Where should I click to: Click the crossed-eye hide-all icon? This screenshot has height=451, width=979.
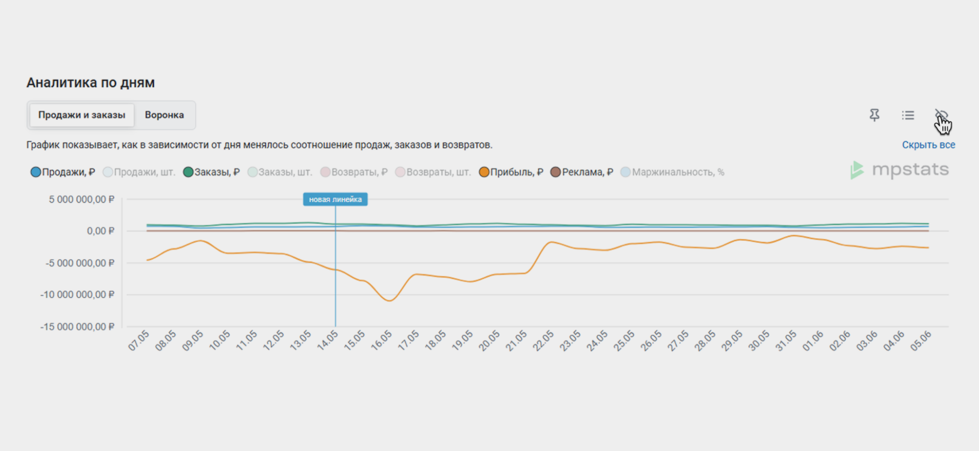point(941,115)
